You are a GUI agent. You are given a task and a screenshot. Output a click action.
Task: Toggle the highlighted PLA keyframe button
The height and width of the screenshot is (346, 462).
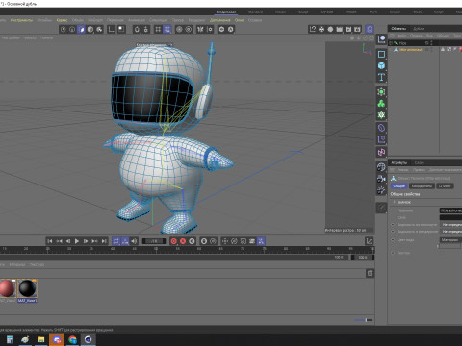(261, 241)
